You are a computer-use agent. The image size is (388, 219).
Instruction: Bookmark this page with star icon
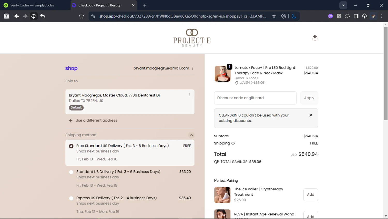(x=274, y=16)
